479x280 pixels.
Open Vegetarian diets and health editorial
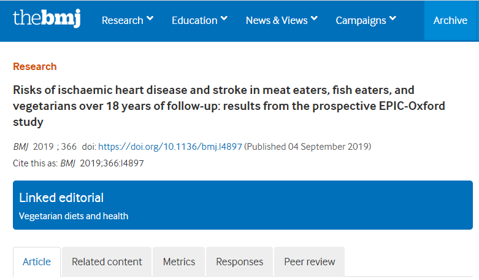click(74, 216)
